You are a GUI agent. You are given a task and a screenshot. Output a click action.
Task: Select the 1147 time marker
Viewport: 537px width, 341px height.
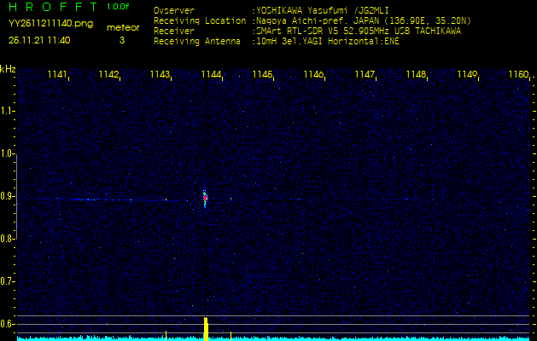pos(365,75)
